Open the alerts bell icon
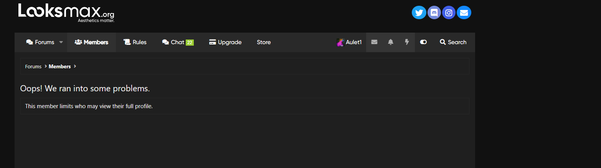Screen dimensions: 601x168 click(x=391, y=42)
